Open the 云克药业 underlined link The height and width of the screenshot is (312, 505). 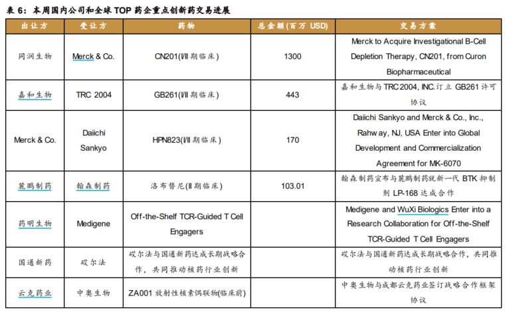[x=35, y=293]
